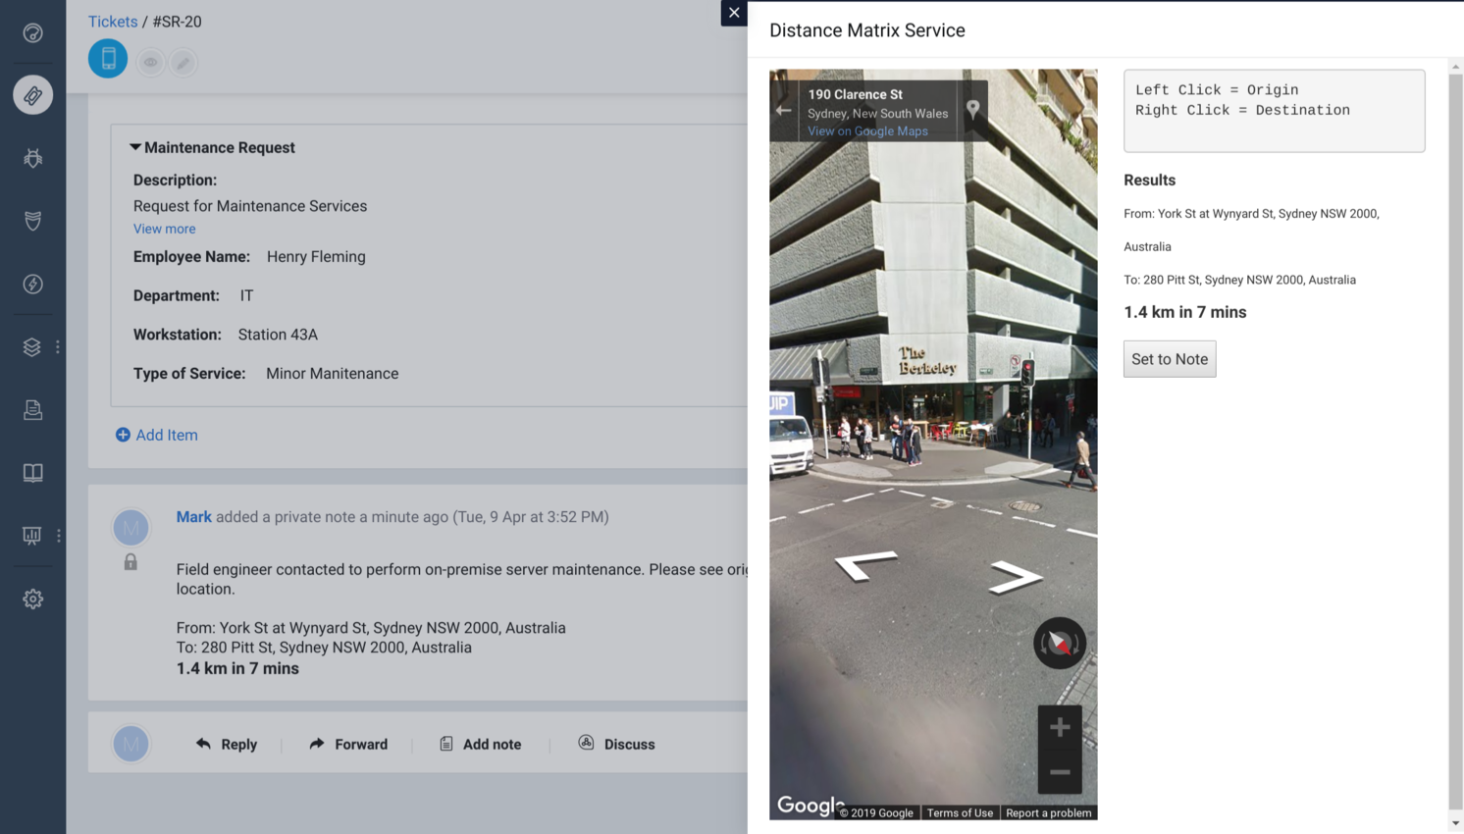Image resolution: width=1464 pixels, height=834 pixels.
Task: Open the Solutions knowledge base (book icon)
Action: coord(32,472)
